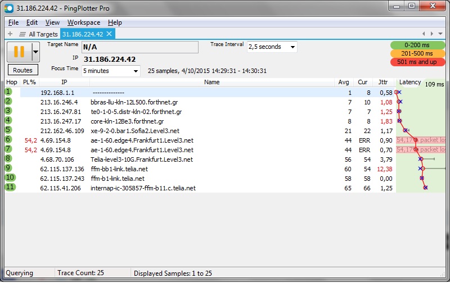Click the 54,2 packet loss value for hop 6
450x301 pixels.
[31, 140]
